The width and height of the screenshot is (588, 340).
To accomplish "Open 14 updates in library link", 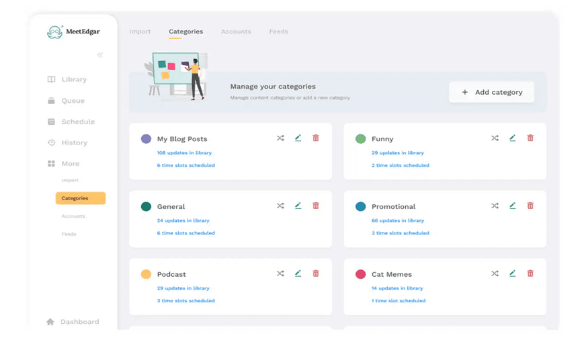I will pyautogui.click(x=397, y=288).
